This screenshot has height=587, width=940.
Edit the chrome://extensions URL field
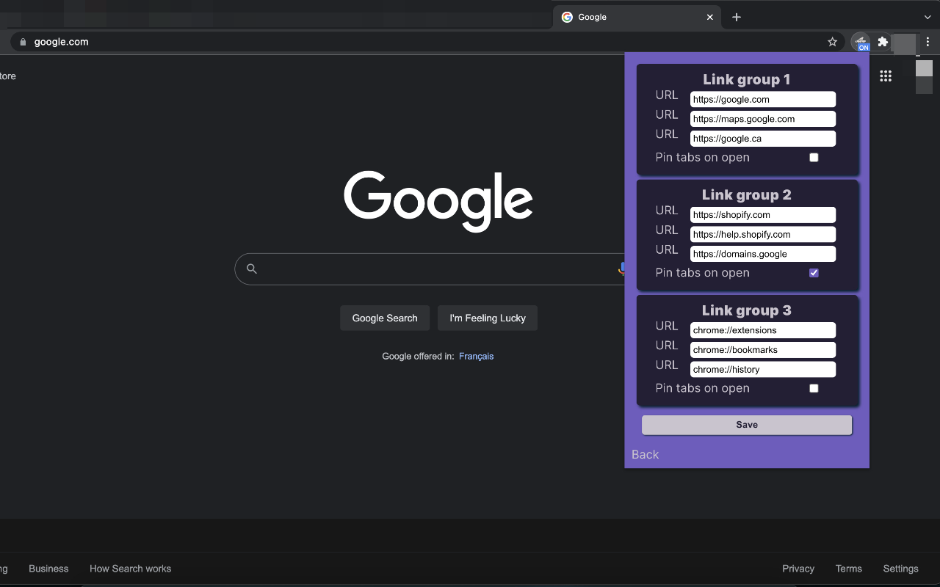(763, 330)
